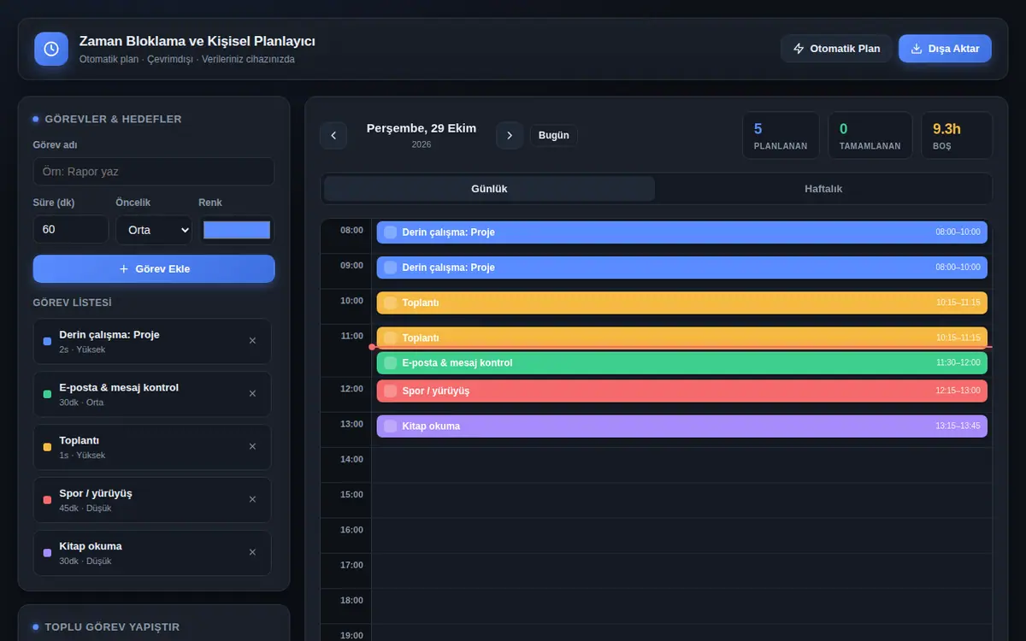This screenshot has width=1026, height=641.
Task: Select "Kitap okuma" row in the task list
Action: [x=152, y=553]
